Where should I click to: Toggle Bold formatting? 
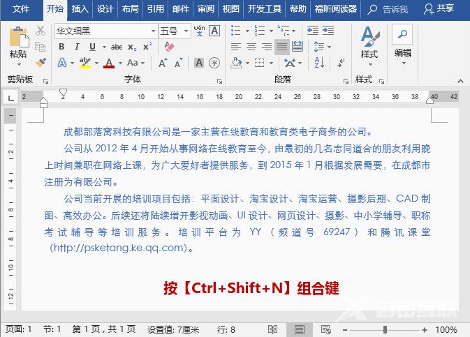(61, 47)
